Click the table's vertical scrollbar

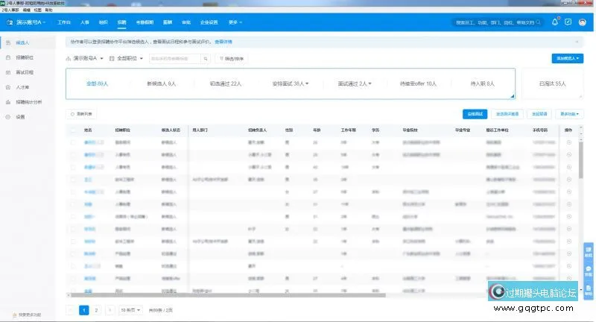click(x=581, y=160)
